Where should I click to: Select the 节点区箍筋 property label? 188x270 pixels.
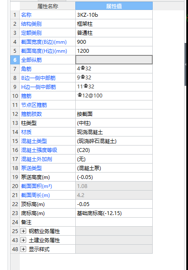coord(34,105)
